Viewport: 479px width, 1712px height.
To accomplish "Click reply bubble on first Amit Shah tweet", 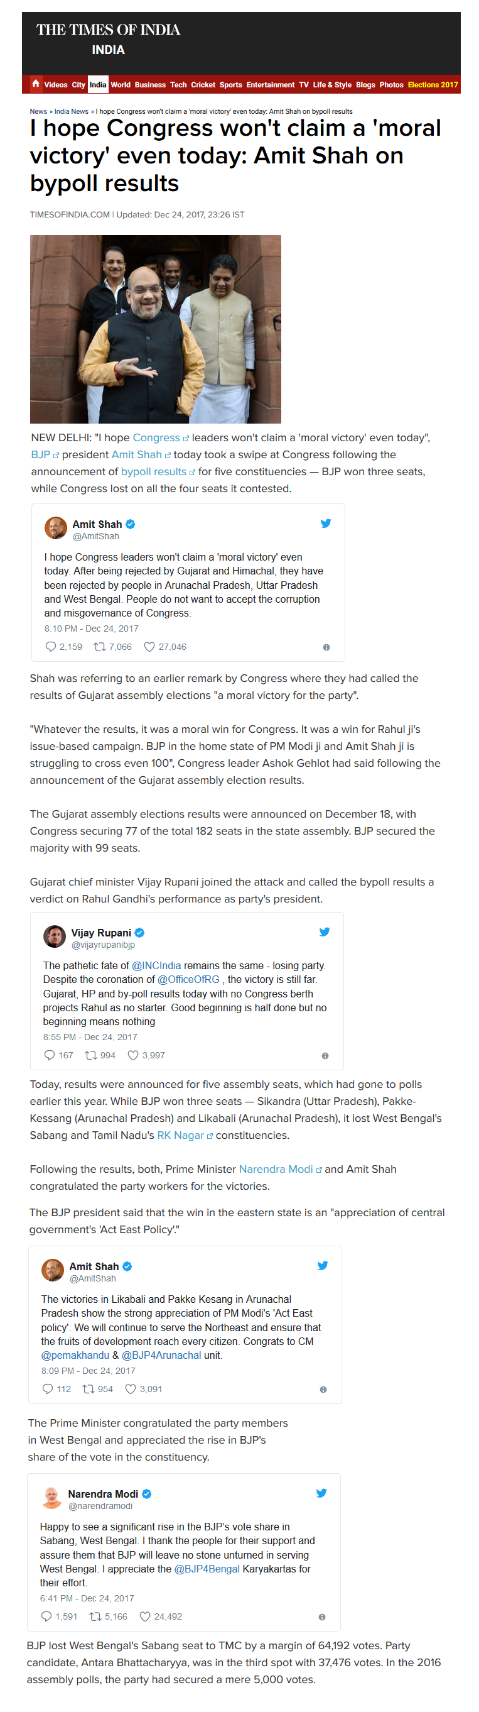I will coord(50,647).
